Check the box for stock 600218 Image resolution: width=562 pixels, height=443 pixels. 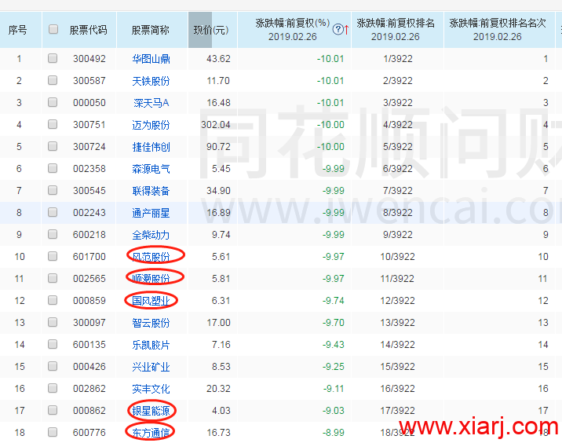tap(53, 234)
